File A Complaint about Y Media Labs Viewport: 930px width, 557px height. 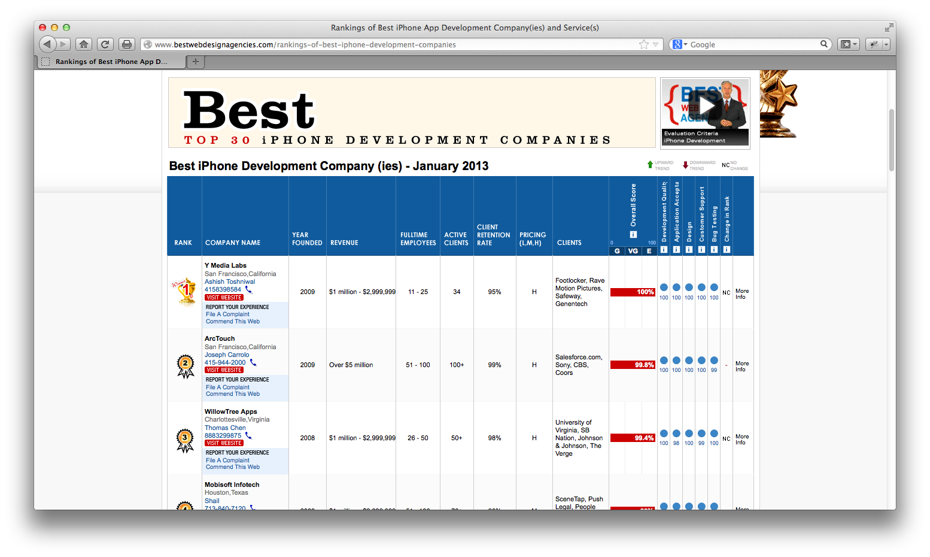click(227, 314)
